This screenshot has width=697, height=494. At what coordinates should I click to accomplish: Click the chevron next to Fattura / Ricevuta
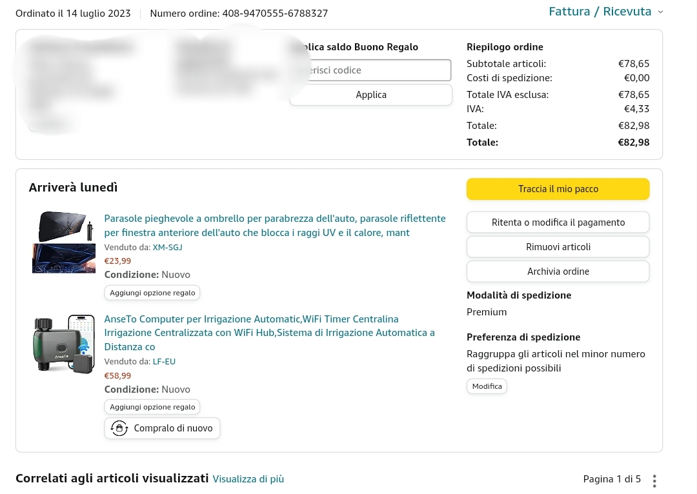coord(660,12)
